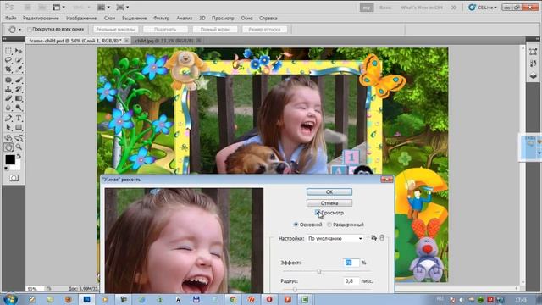This screenshot has width=542, height=305.
Task: Click the sharpen dialog preview image
Action: 184,241
